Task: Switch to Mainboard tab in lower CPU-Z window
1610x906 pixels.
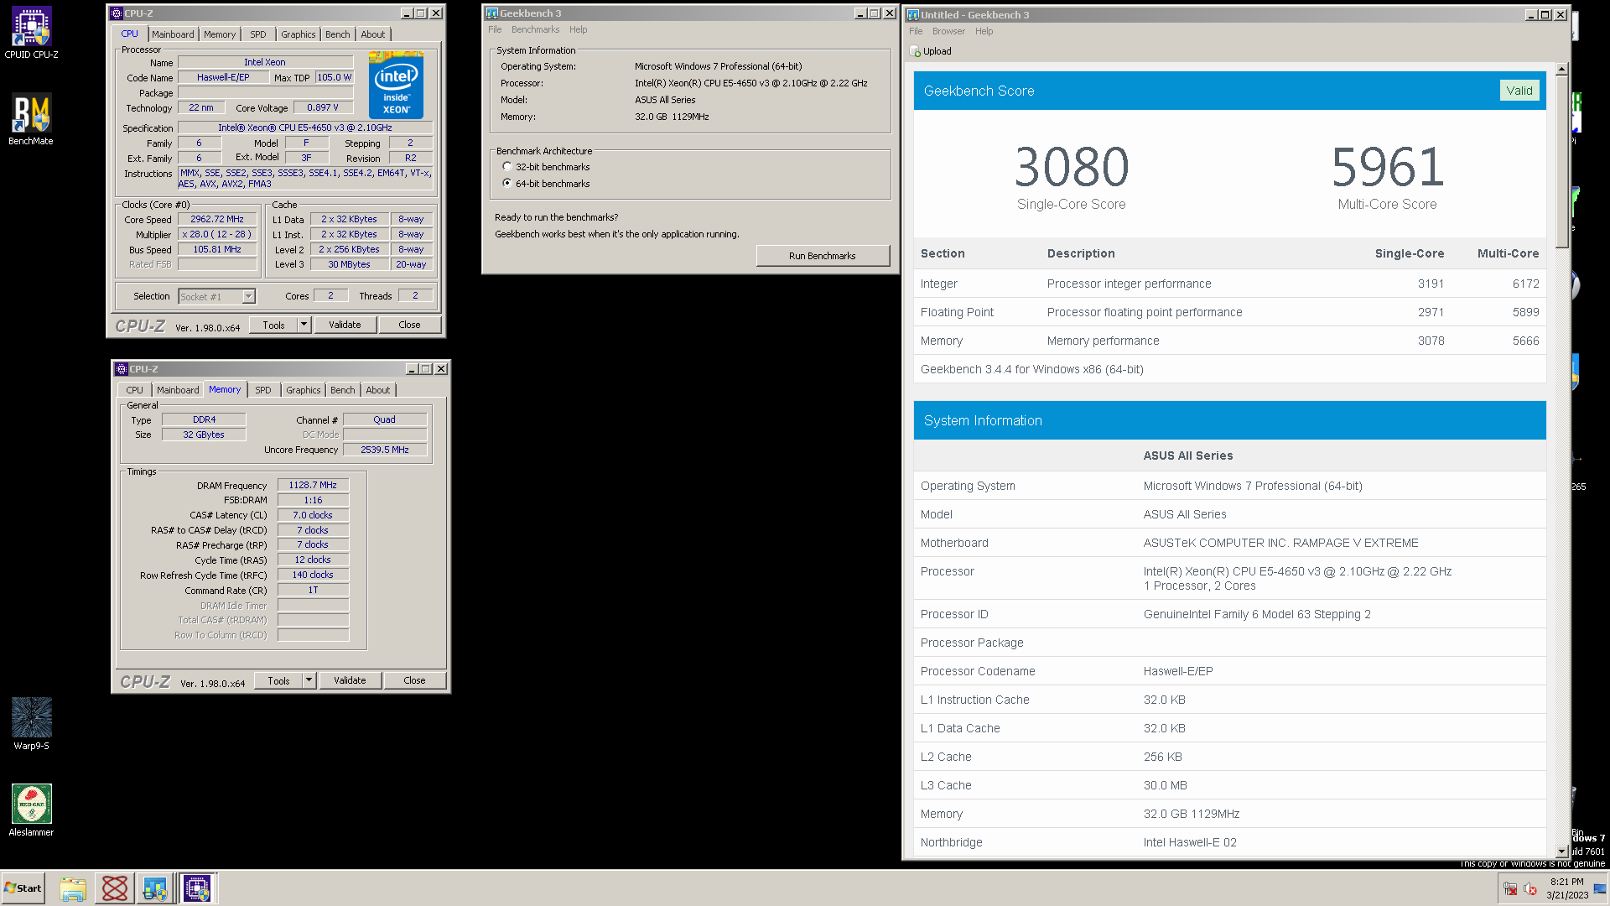Action: pos(178,390)
